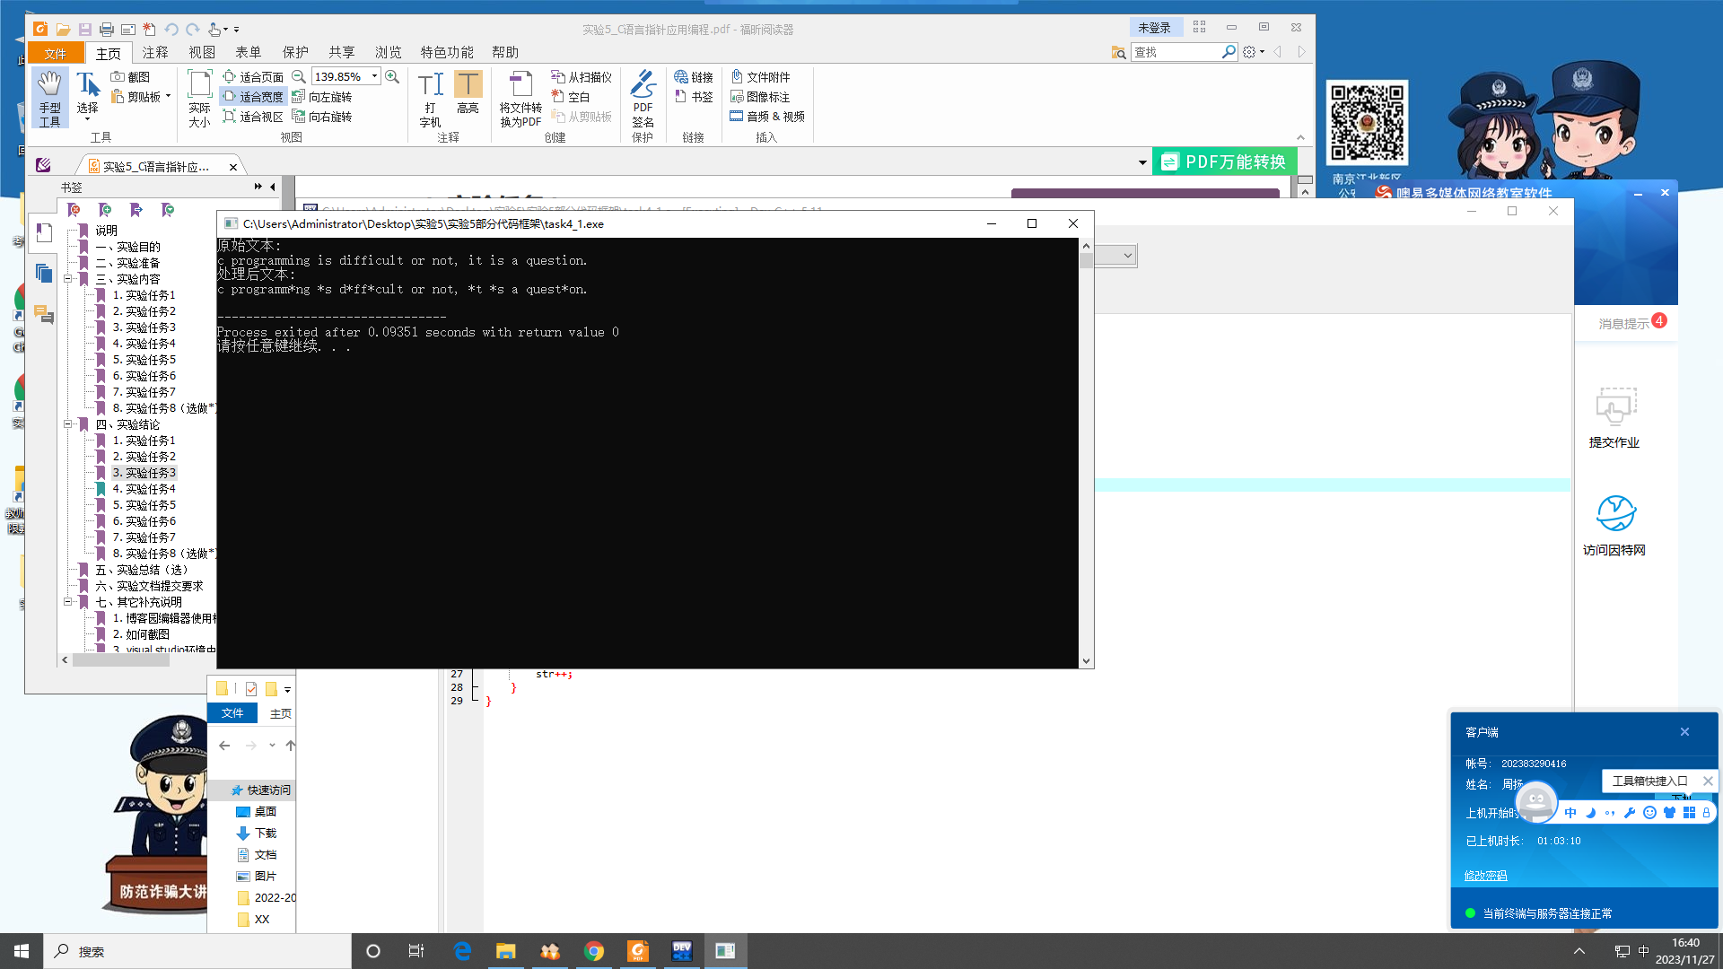Toggle the Fit Width (适合宽度) view mode
Image resolution: width=1723 pixels, height=969 pixels.
253,97
